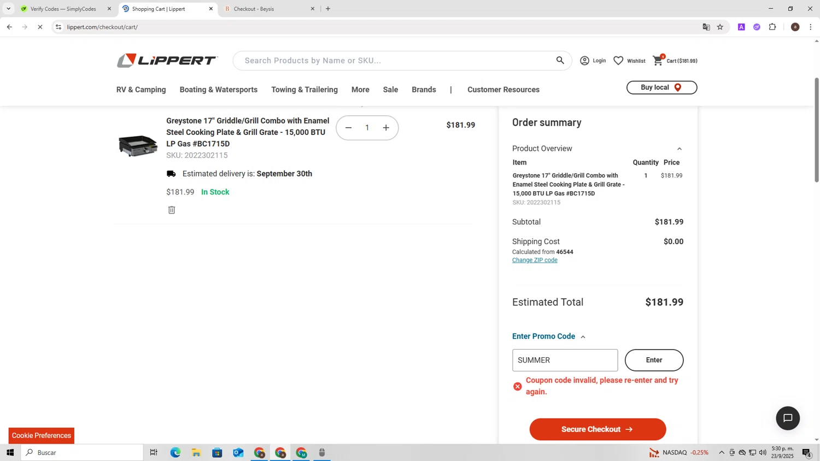Viewport: 820px width, 461px height.
Task: Open Microsoft Edge from the taskbar
Action: pyautogui.click(x=175, y=452)
